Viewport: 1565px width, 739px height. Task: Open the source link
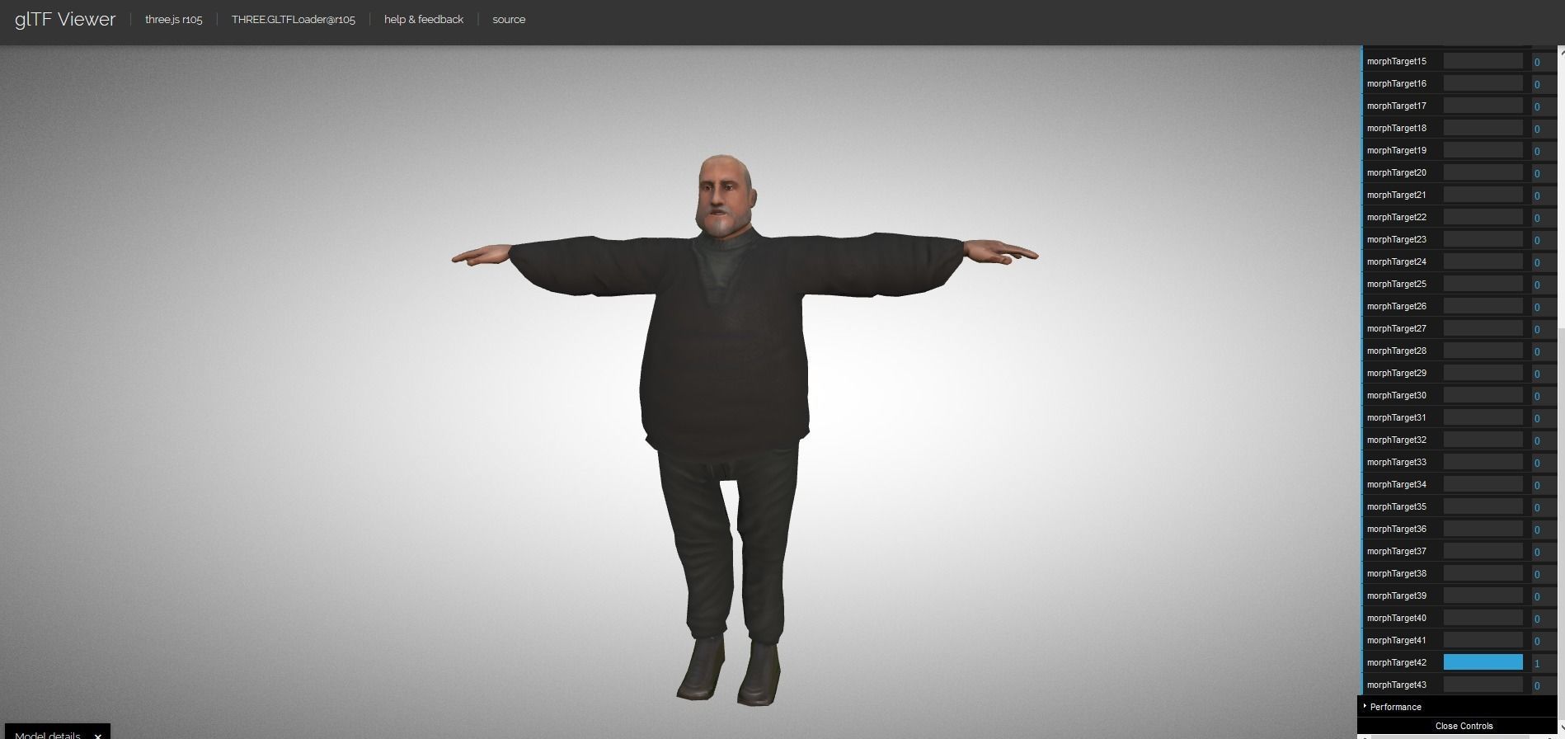pos(509,19)
